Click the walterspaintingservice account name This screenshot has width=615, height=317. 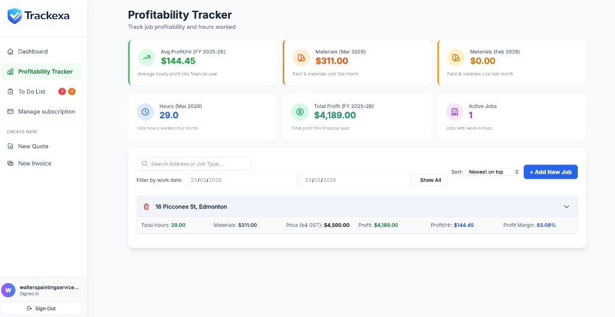49,287
